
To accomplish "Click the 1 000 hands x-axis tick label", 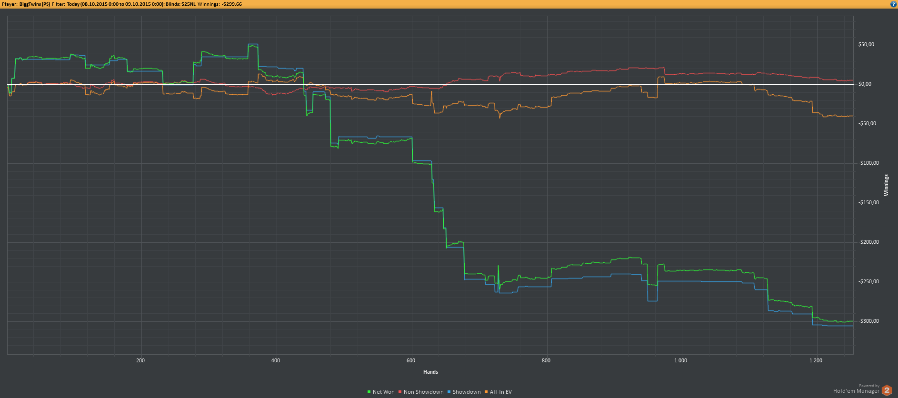I will pyautogui.click(x=681, y=360).
